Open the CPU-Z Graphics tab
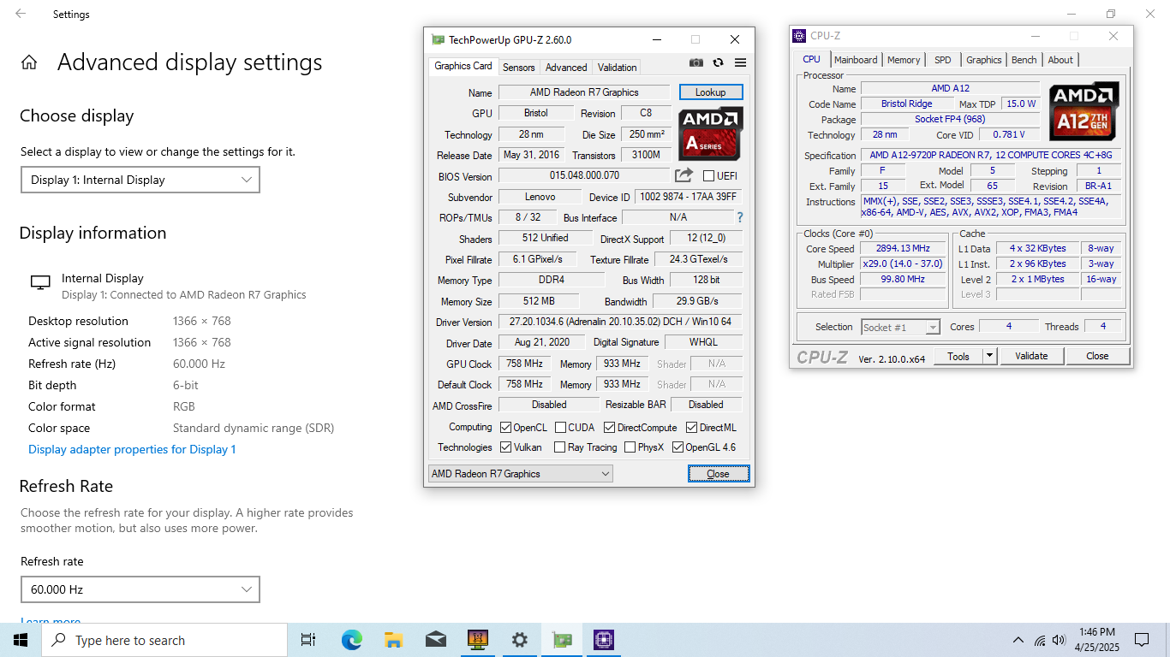The image size is (1170, 657). pyautogui.click(x=983, y=60)
